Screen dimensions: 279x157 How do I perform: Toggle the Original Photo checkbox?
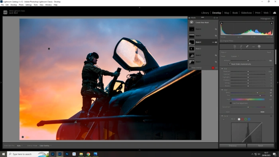tap(221, 41)
